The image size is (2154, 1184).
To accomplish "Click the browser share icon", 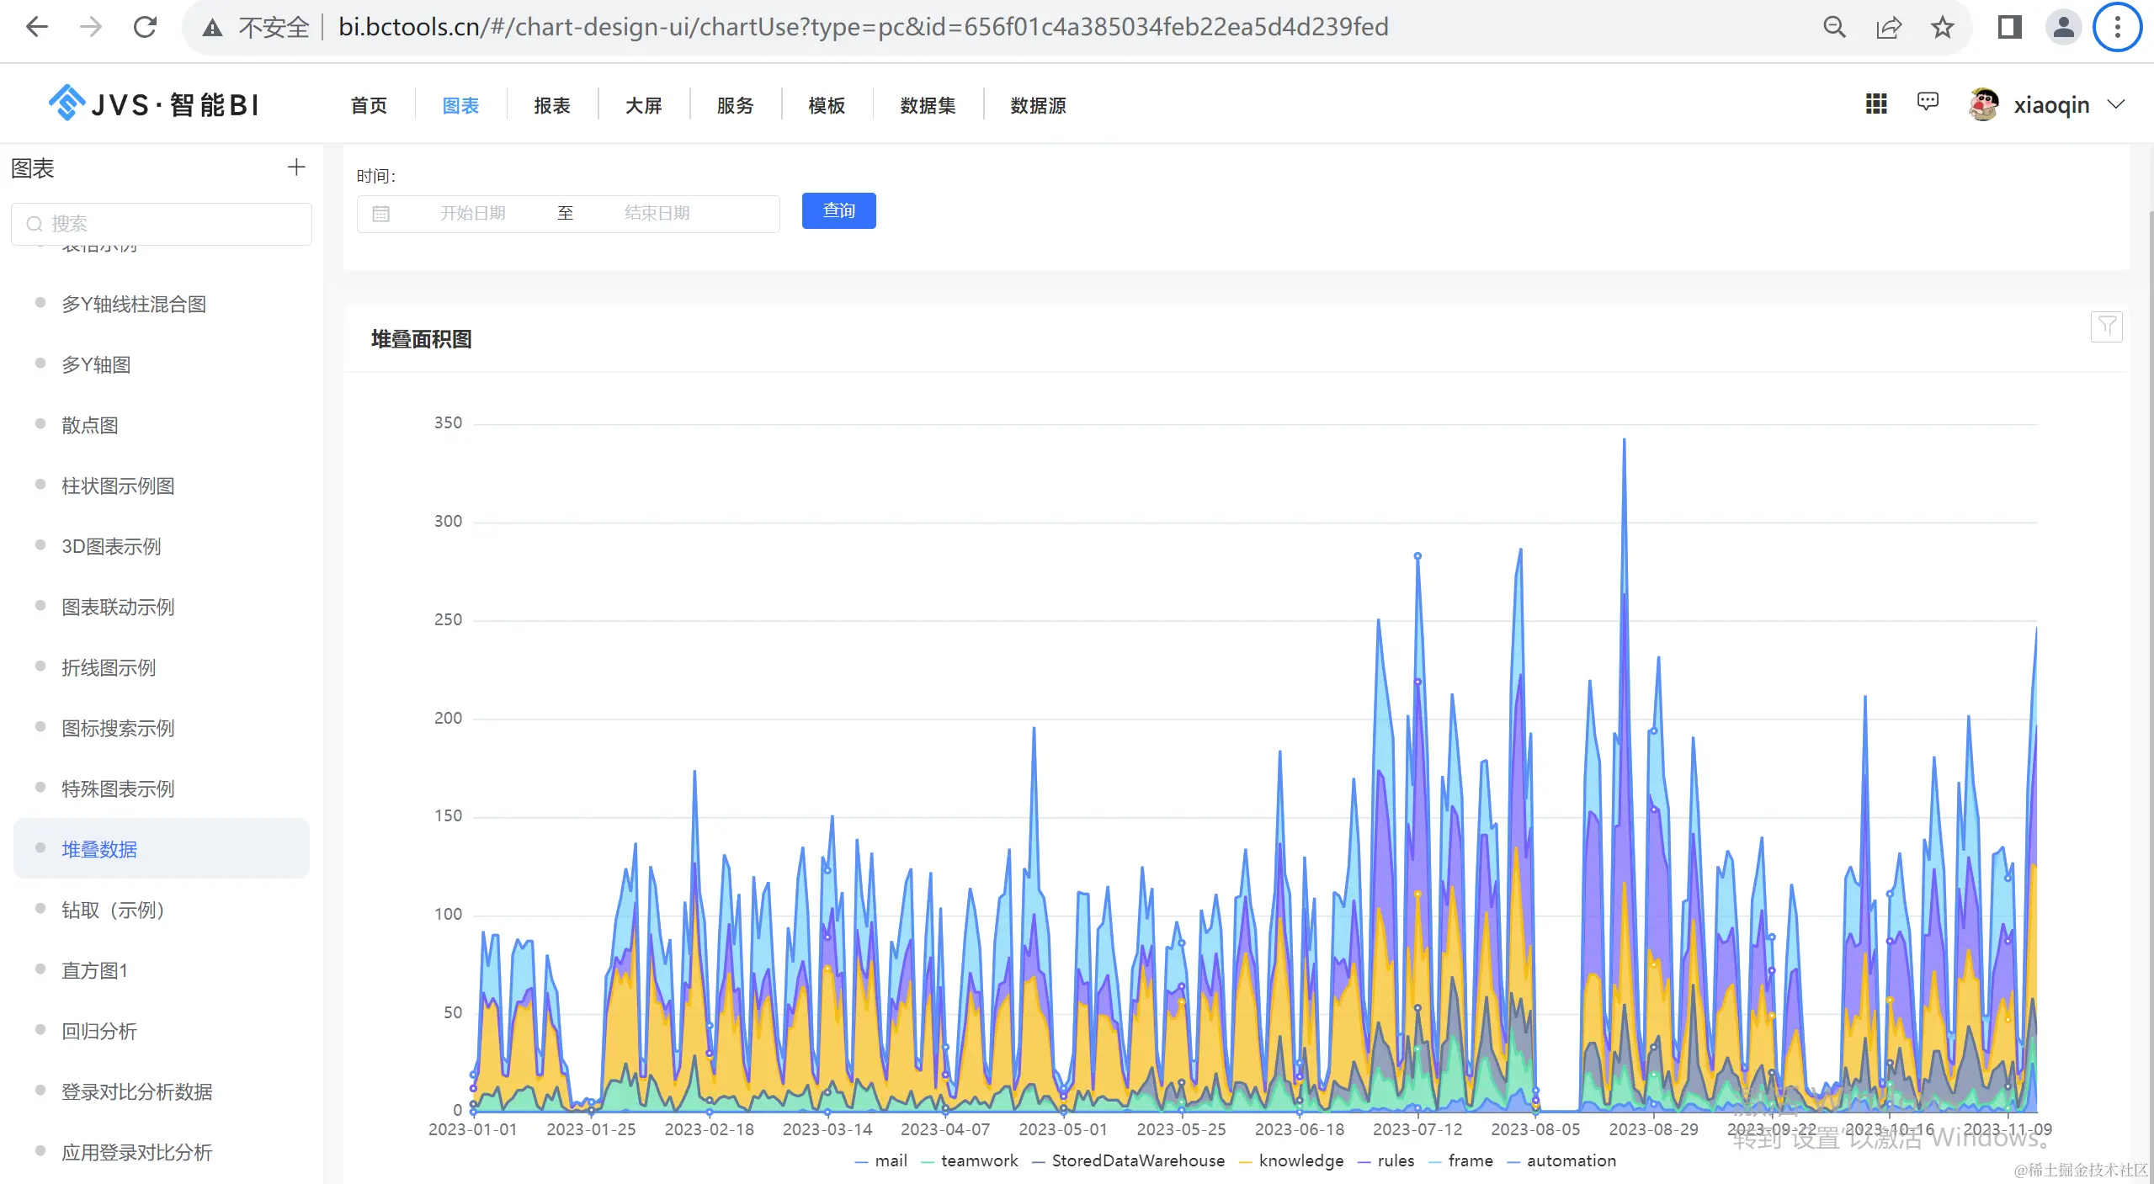I will coord(1889,28).
